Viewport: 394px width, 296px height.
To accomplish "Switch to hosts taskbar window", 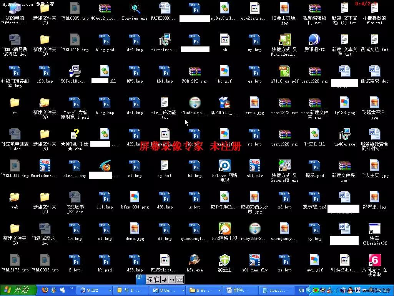I will [277, 291].
